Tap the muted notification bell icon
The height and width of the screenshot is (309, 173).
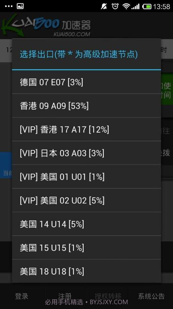tap(104, 6)
